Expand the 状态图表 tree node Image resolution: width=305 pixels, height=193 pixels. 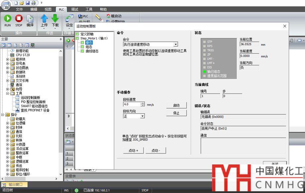point(7,68)
